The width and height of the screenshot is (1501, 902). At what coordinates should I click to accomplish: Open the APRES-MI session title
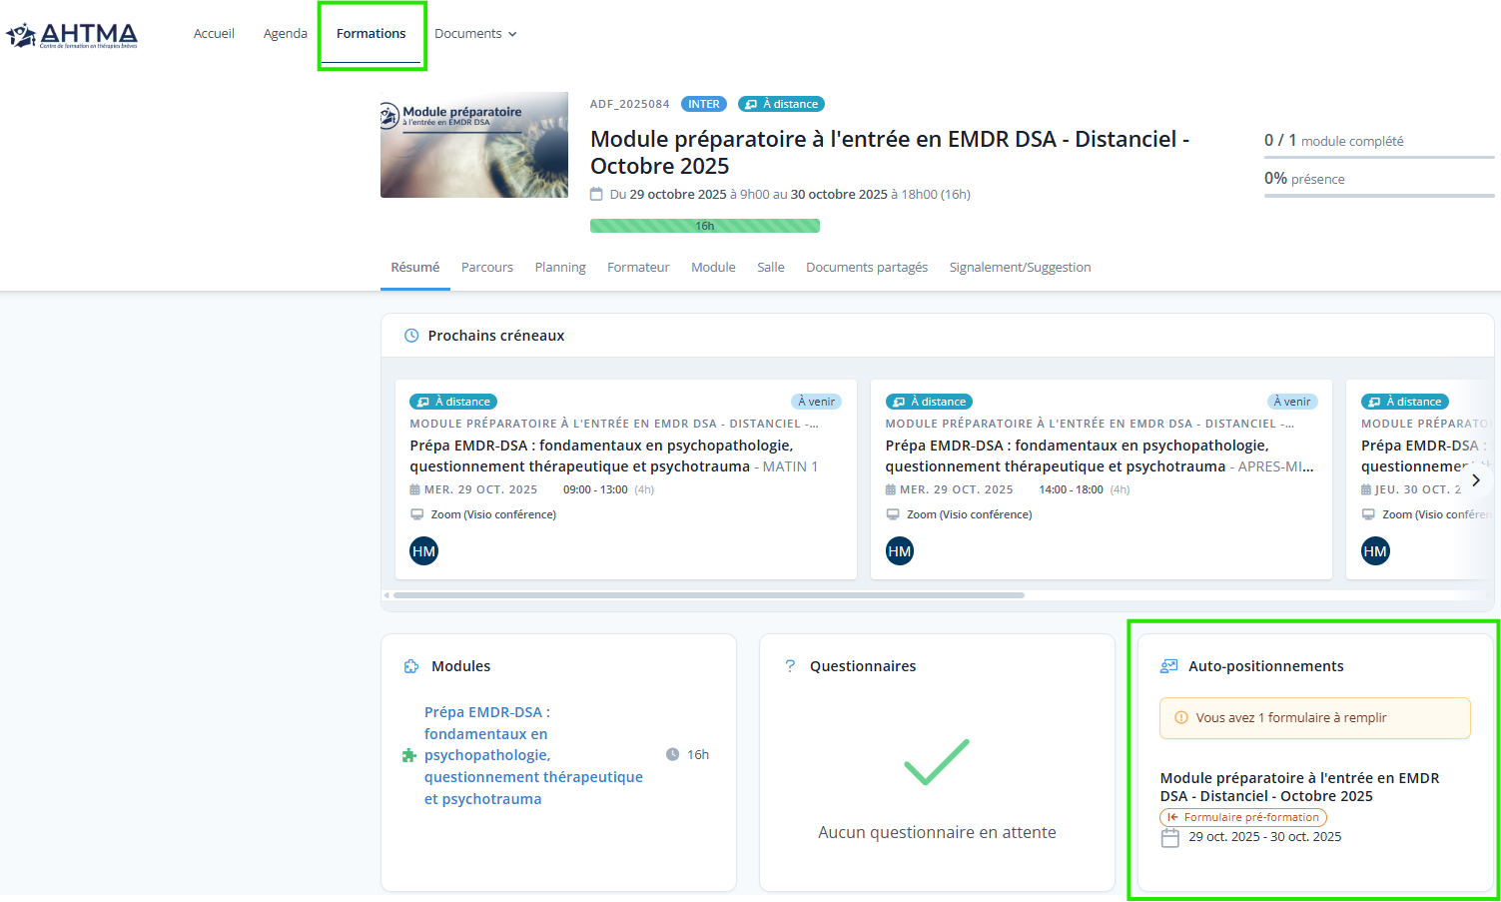(1100, 456)
